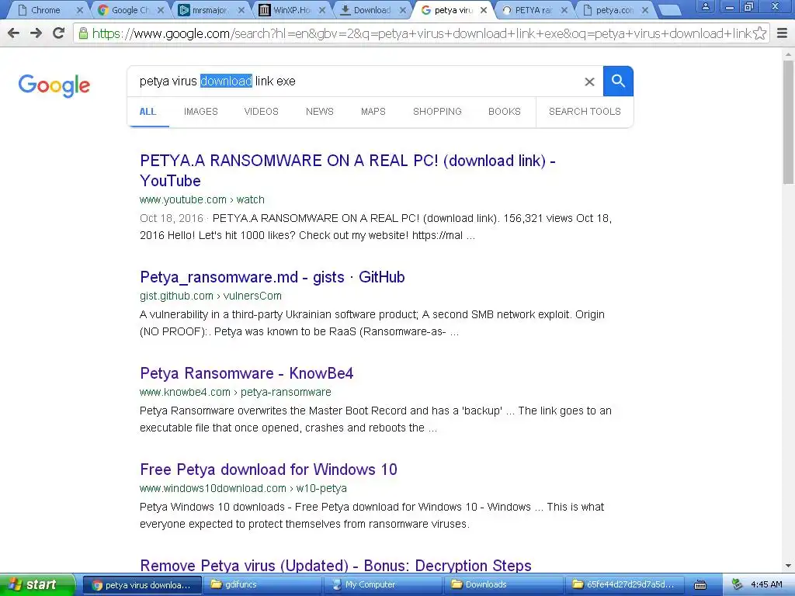The width and height of the screenshot is (795, 596).
Task: Click the scrollbar down arrow
Action: pos(789,565)
